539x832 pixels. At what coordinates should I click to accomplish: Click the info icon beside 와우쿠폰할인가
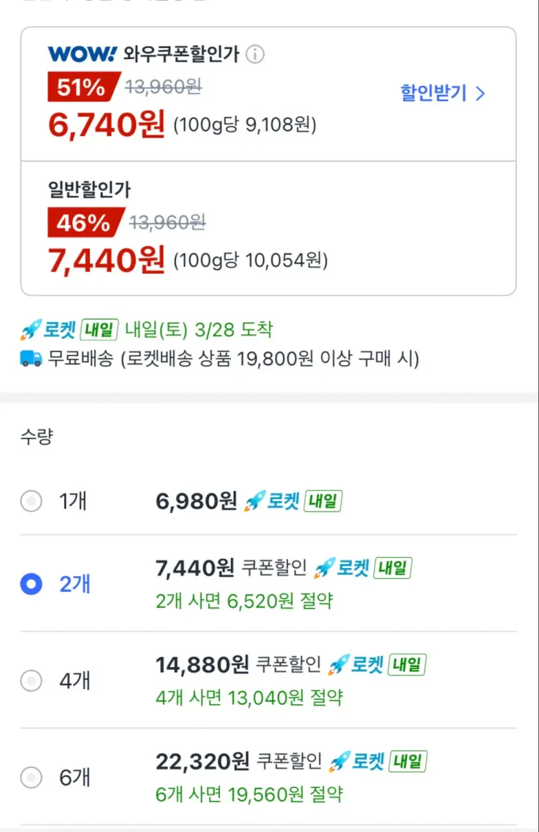(255, 54)
